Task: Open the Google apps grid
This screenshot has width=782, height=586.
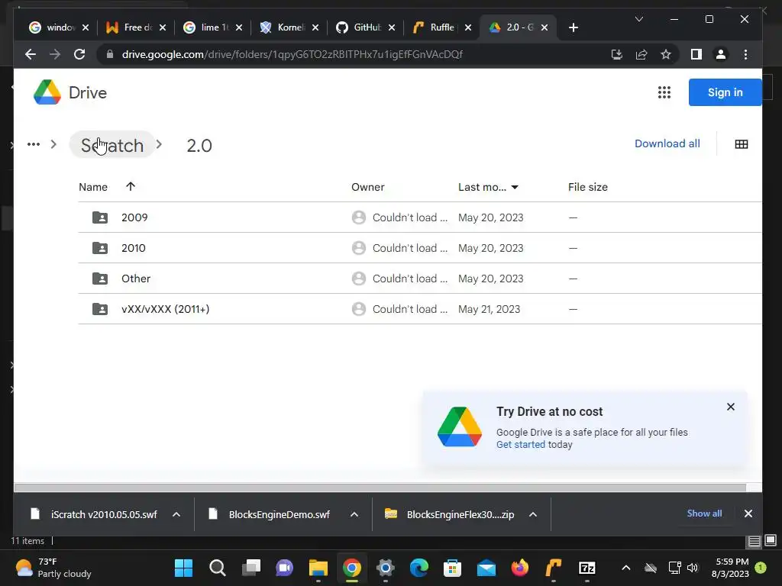Action: pyautogui.click(x=664, y=92)
